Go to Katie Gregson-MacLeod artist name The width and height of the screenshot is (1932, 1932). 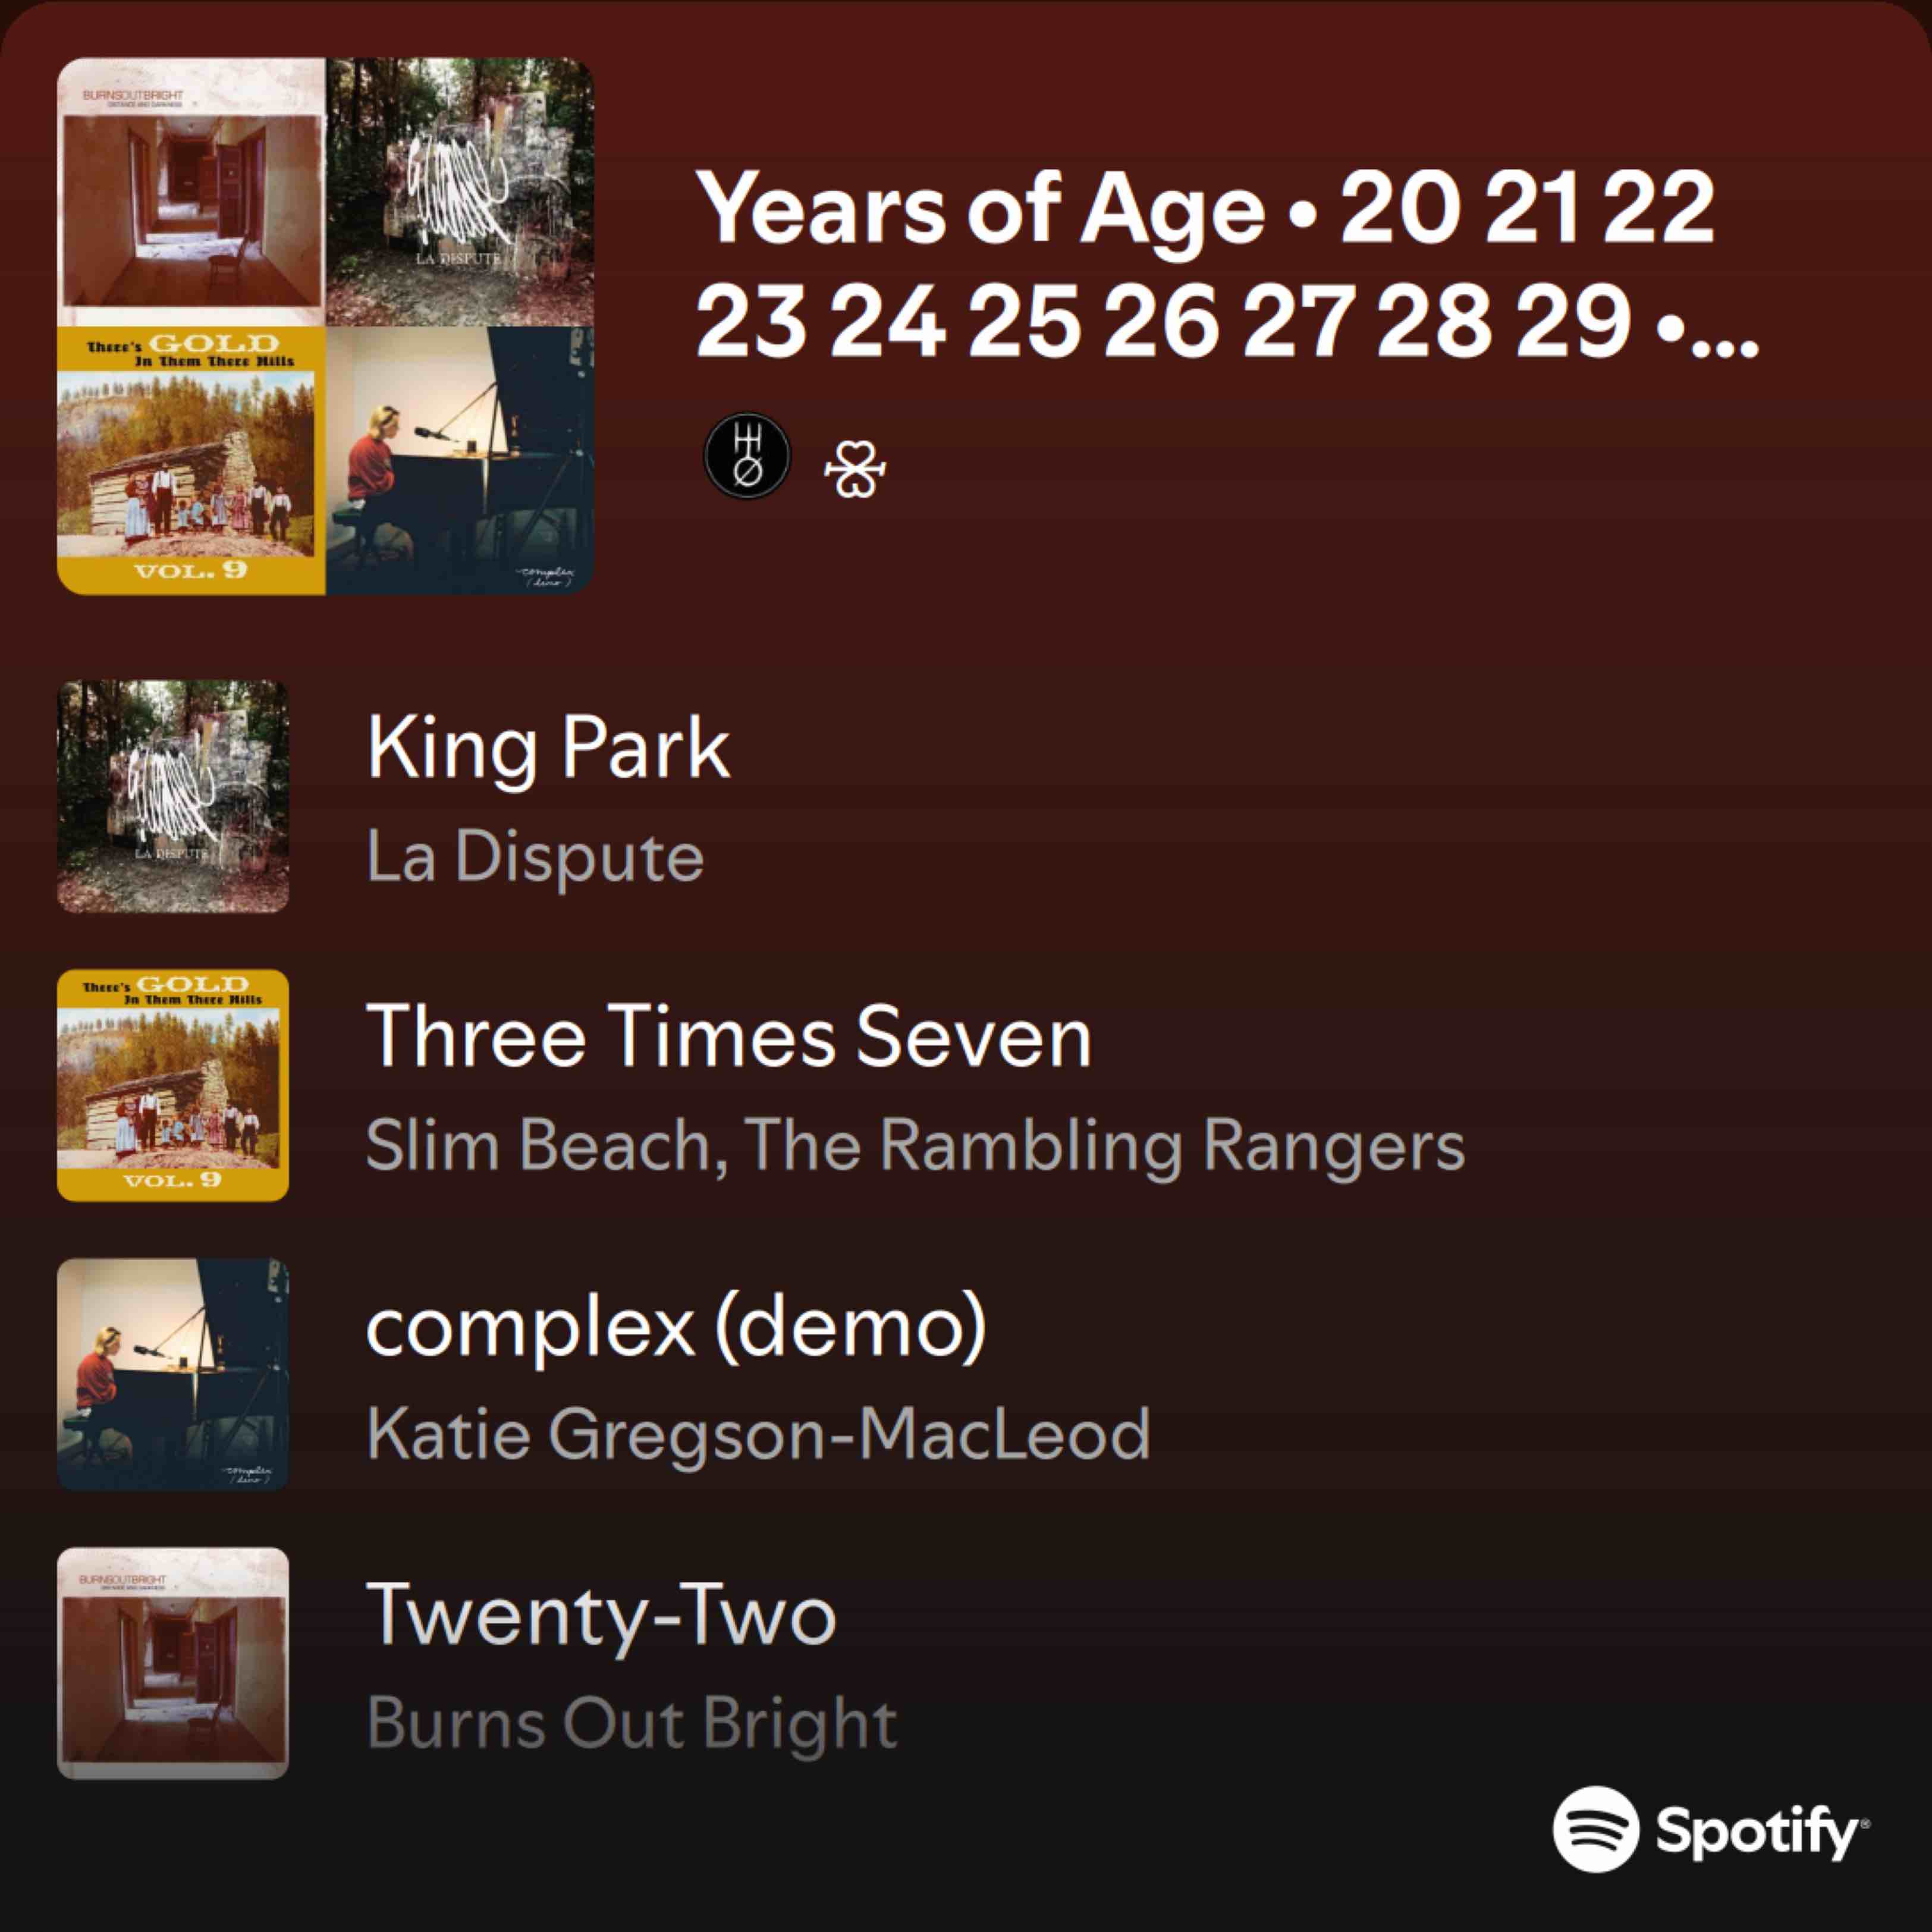(x=758, y=1434)
